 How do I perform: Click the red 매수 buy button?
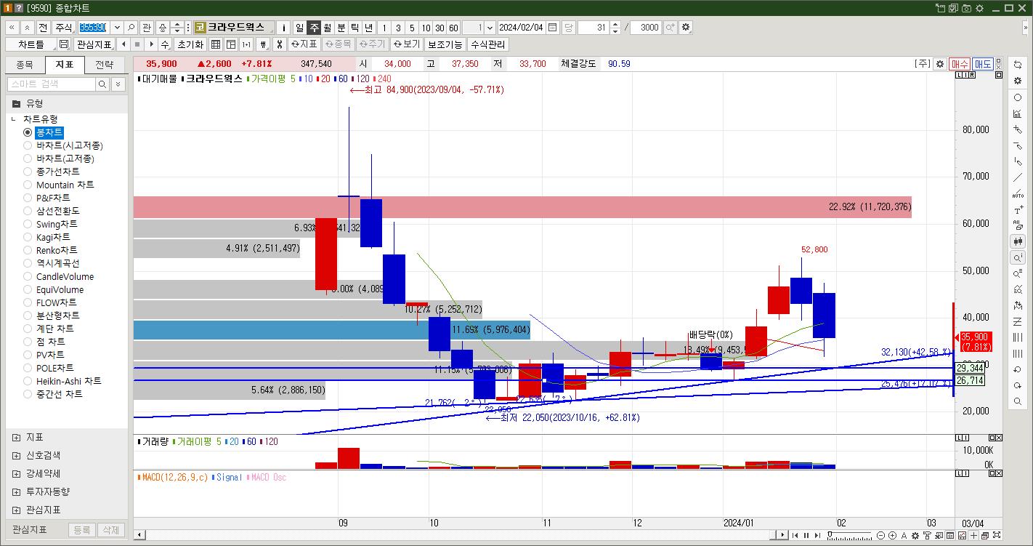(x=959, y=64)
